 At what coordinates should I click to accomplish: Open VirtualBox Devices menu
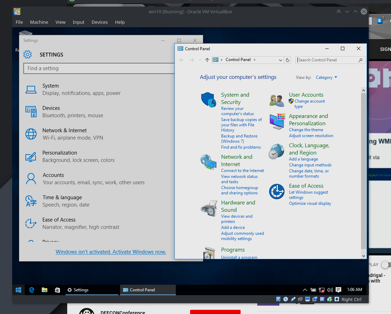click(x=100, y=22)
